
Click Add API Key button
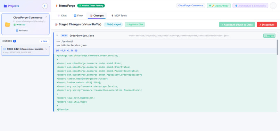tap(219, 6)
